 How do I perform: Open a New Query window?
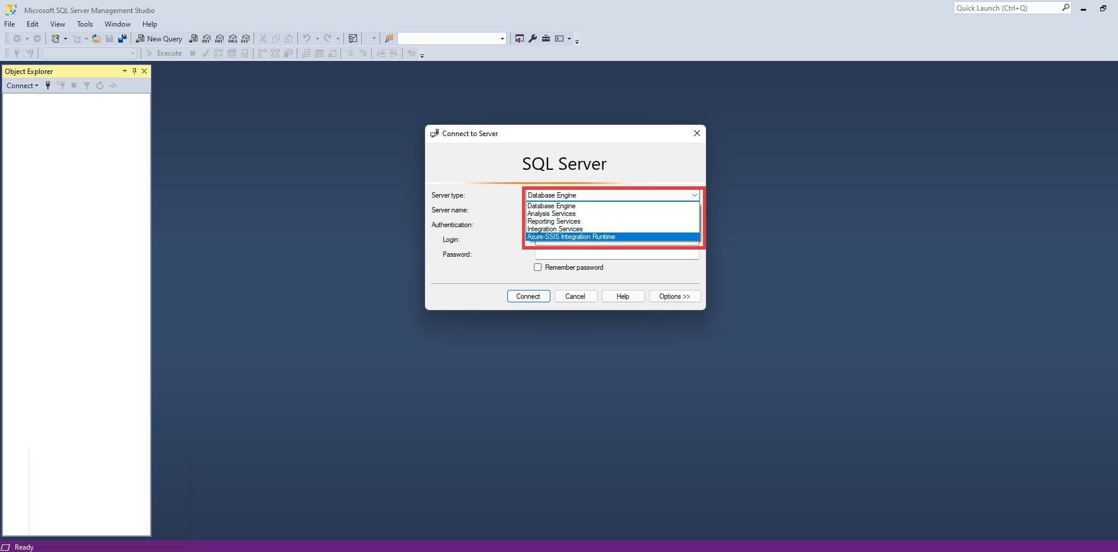(158, 38)
